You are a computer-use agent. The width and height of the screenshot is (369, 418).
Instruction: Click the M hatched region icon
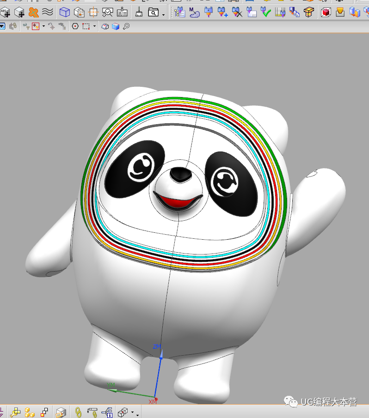(x=194, y=12)
